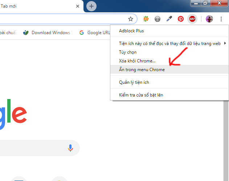Open submenu arrow for site data access
Viewport: 229px width, 181px height.
point(225,43)
